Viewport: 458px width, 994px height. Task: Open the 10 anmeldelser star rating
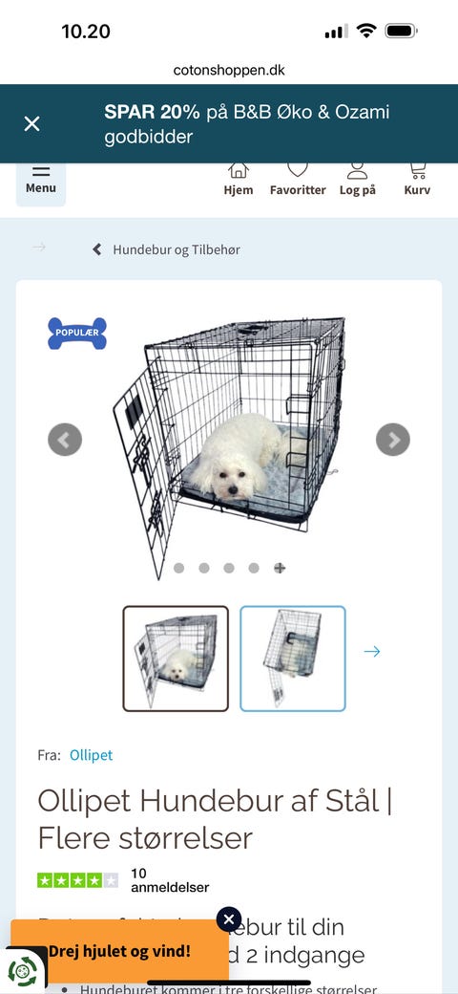(x=123, y=880)
